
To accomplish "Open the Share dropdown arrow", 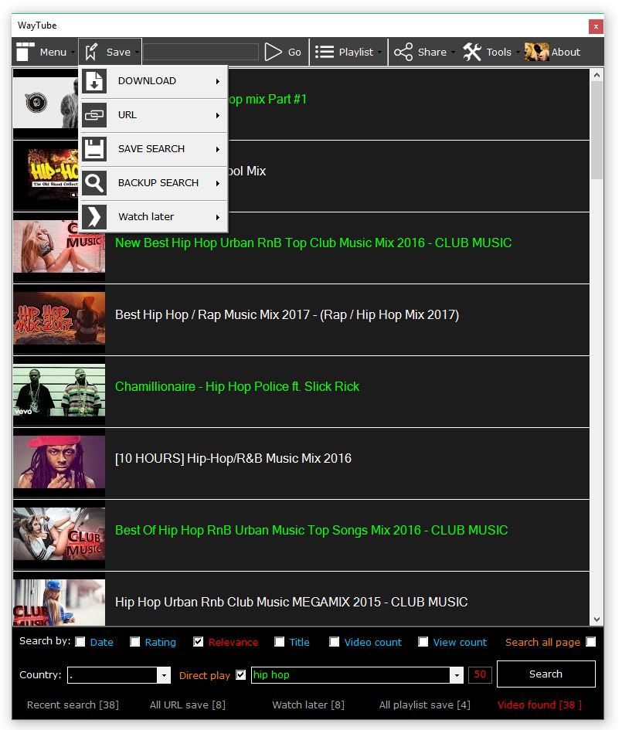I will (453, 53).
